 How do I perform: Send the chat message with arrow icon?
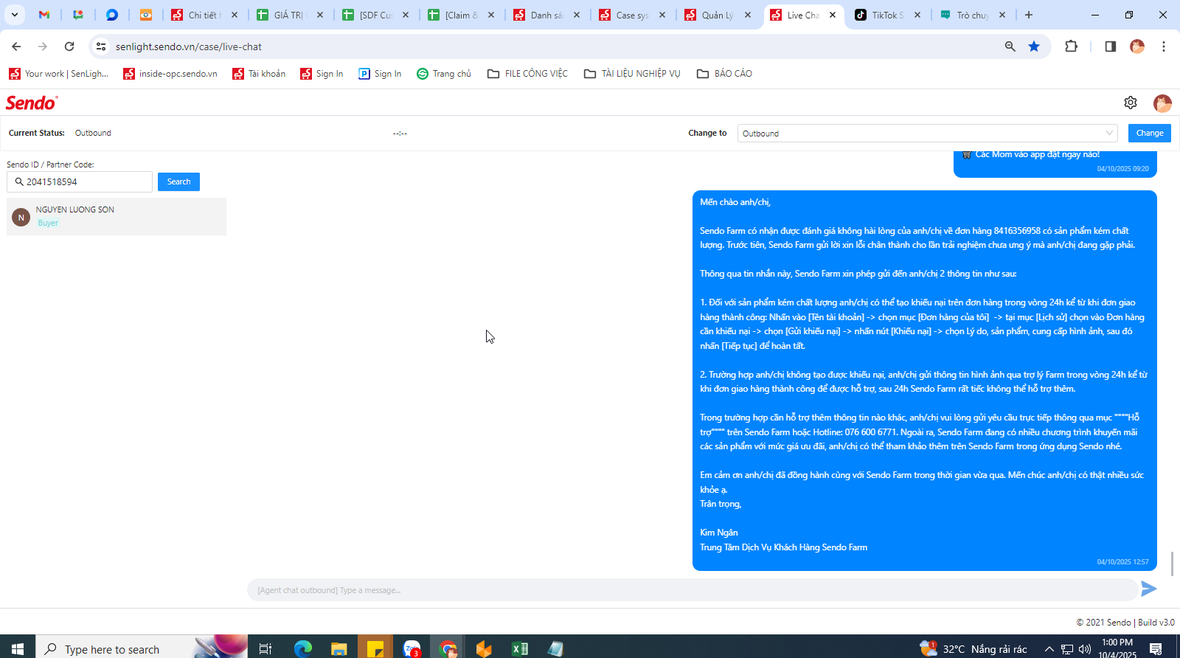click(1149, 589)
